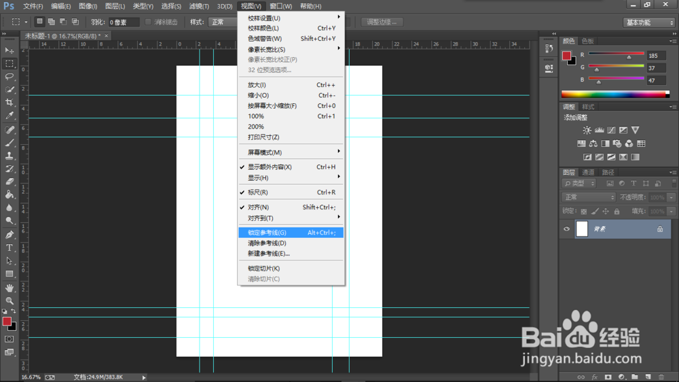The image size is (679, 382).
Task: Click 锁定切片(K) menu item
Action: 291,268
